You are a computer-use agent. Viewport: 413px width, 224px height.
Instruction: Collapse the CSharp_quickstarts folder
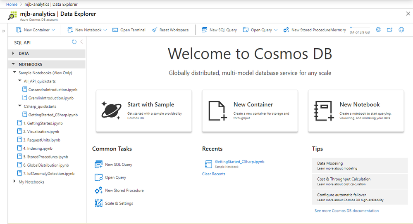click(20, 106)
